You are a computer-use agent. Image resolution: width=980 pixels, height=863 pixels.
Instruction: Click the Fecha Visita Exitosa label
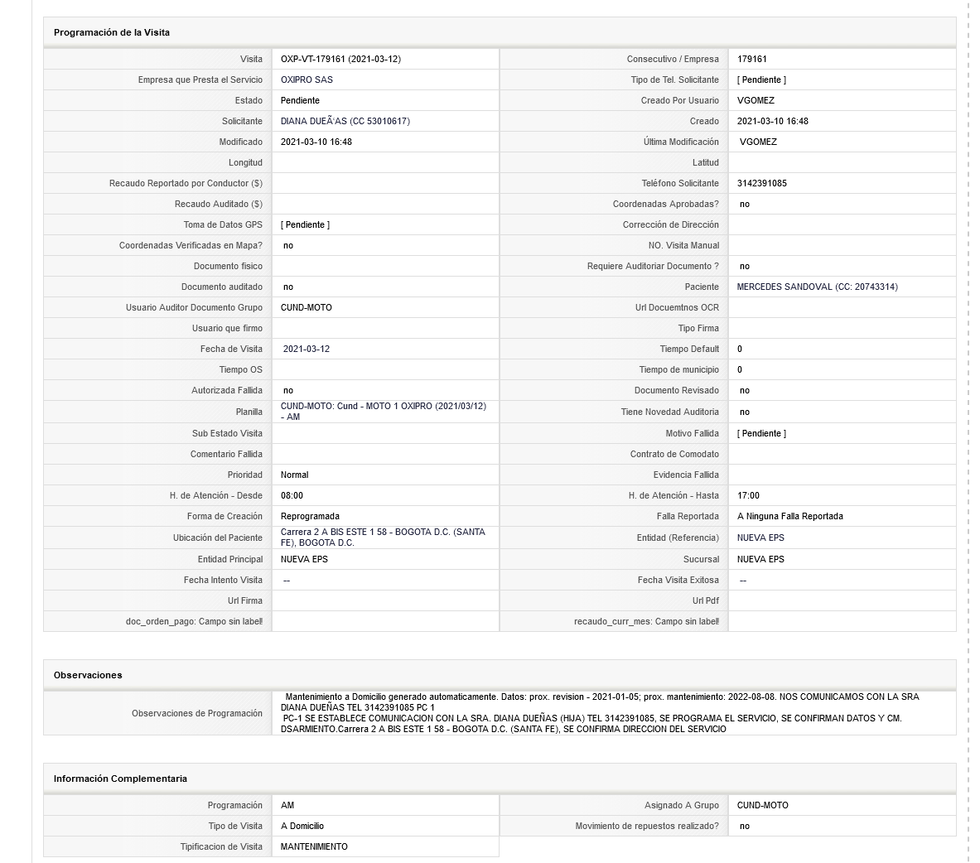pos(678,580)
